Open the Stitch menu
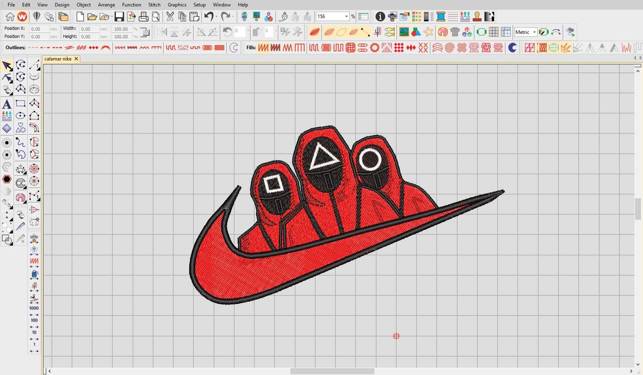 coord(154,4)
